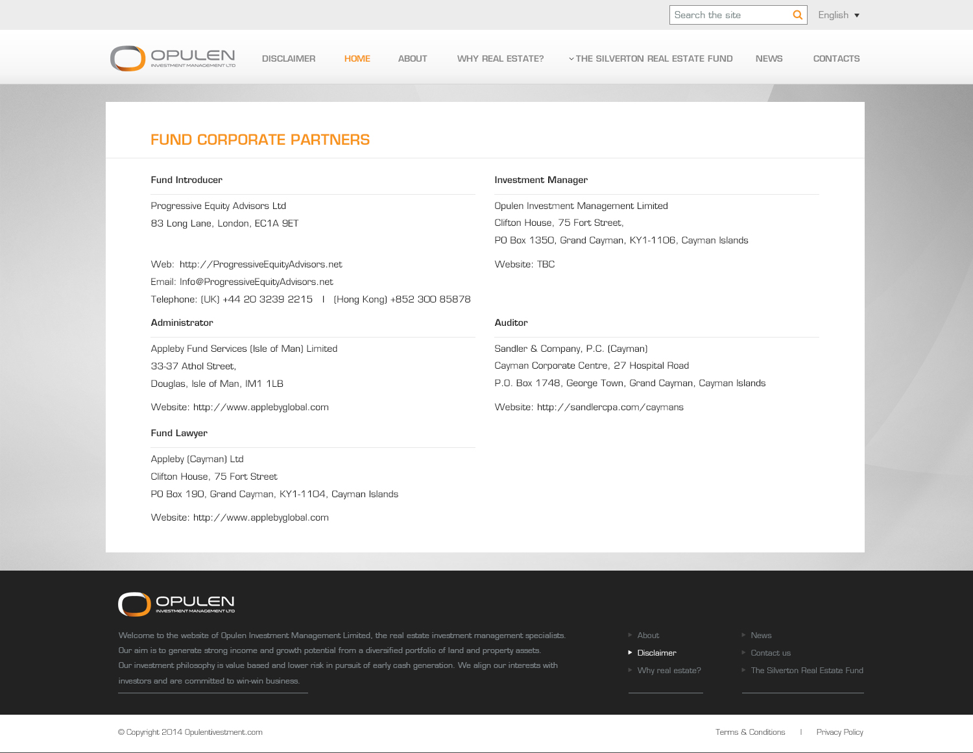The image size is (973, 753).
Task: Click the arrow bullet beside footer News
Action: [x=743, y=635]
